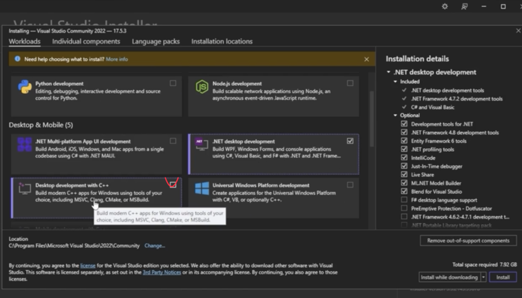Screen dimensions: 522x298
Task: Uncheck the .NET desktop development workload checkbox
Action: (x=350, y=141)
